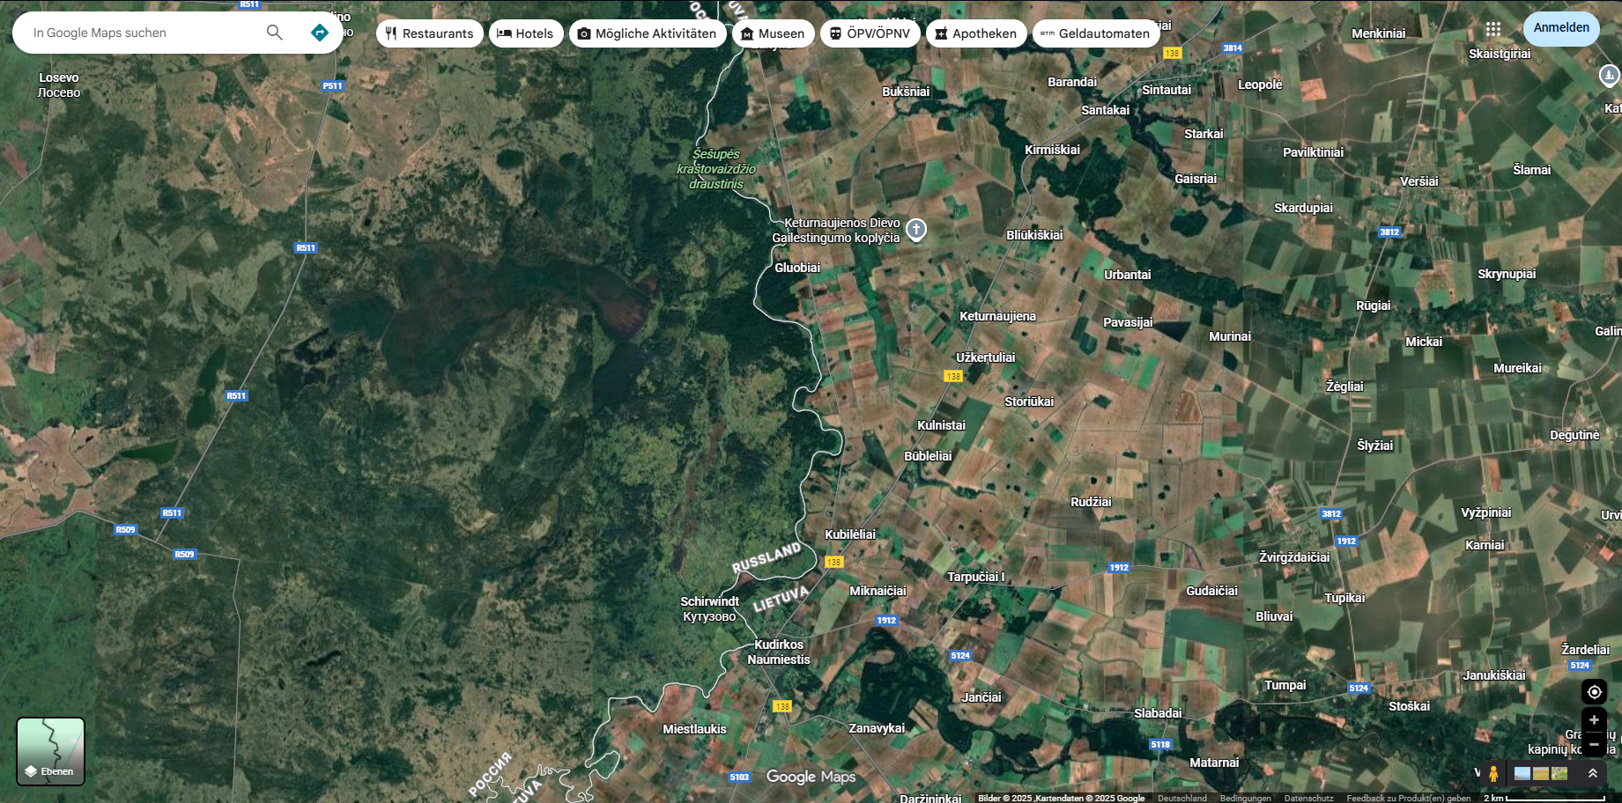Click the Užkertuliai village label
Screen dimensions: 1622x803
tap(986, 357)
